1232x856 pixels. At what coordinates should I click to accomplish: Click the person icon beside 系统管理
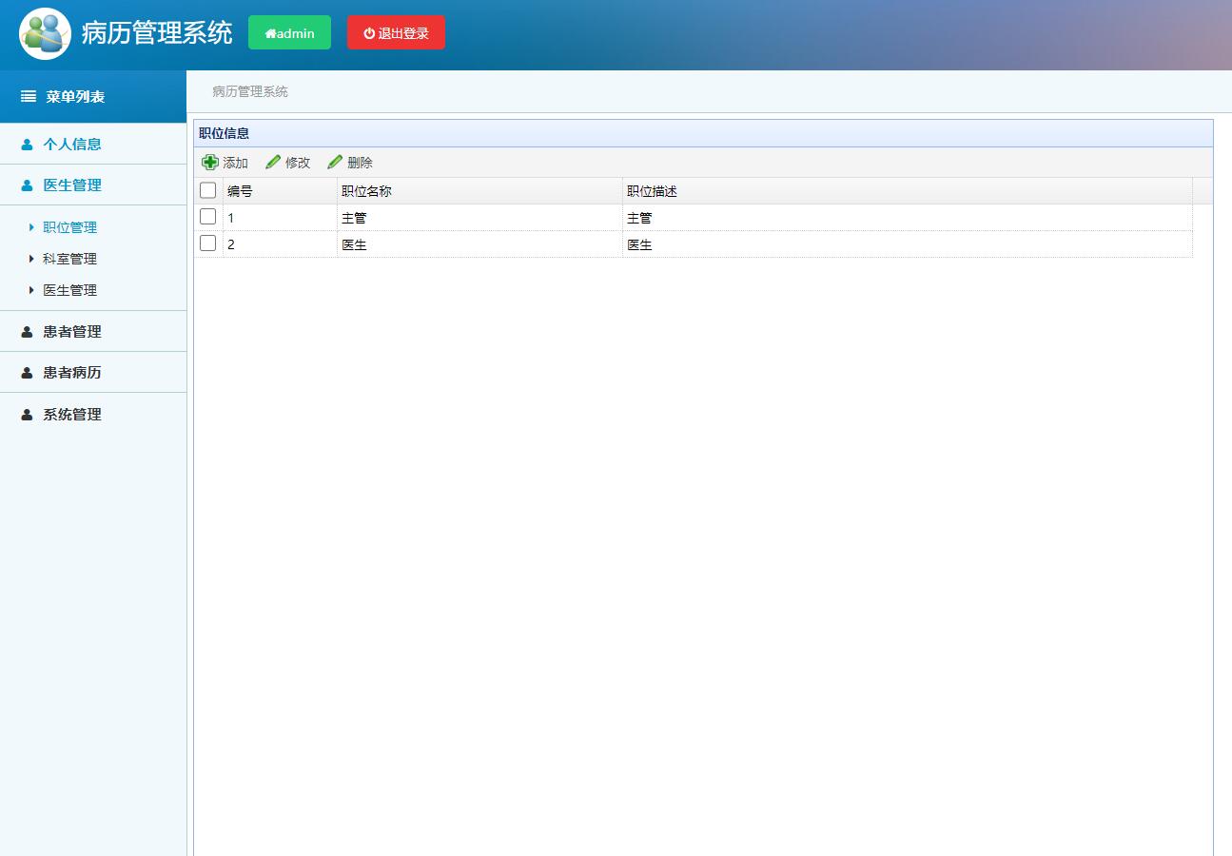27,415
